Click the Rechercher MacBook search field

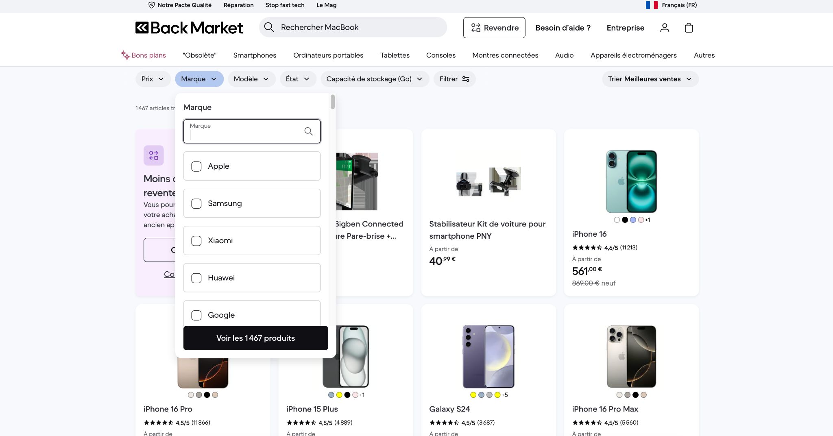(353, 27)
